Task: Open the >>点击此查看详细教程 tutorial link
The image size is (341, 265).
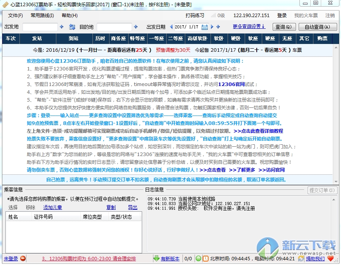Action: (258, 131)
